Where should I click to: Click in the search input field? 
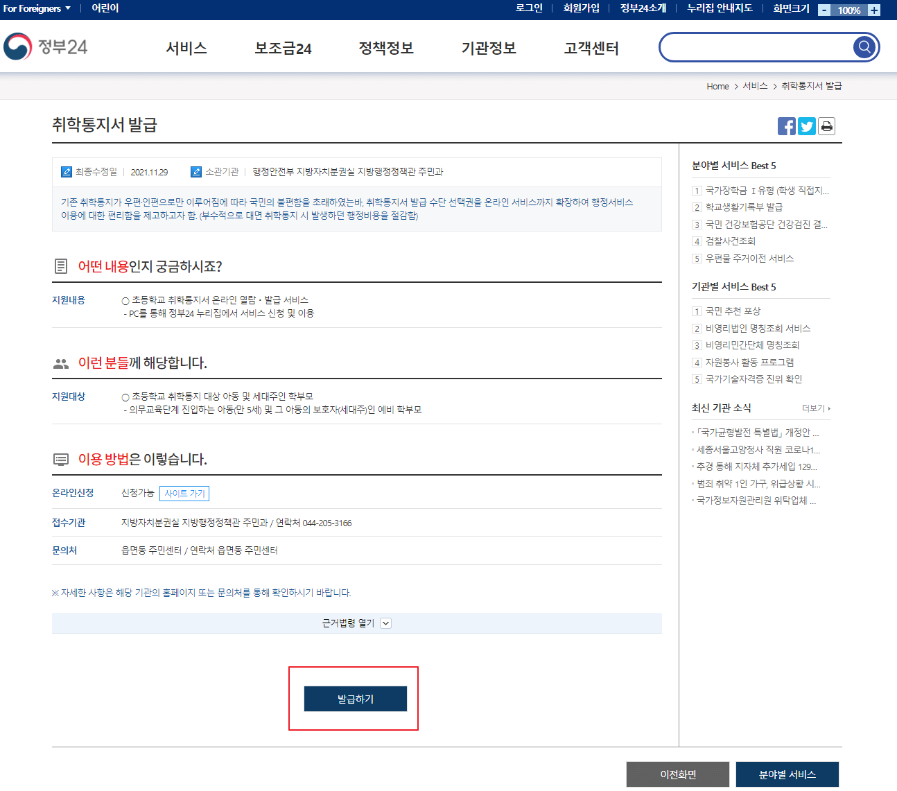pos(756,47)
